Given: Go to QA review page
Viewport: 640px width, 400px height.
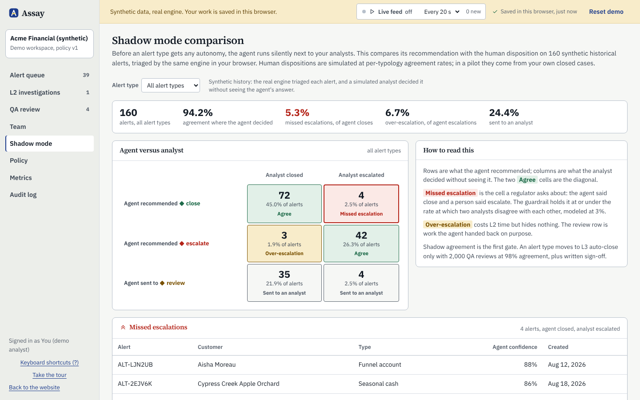Looking at the screenshot, I should pos(49,109).
